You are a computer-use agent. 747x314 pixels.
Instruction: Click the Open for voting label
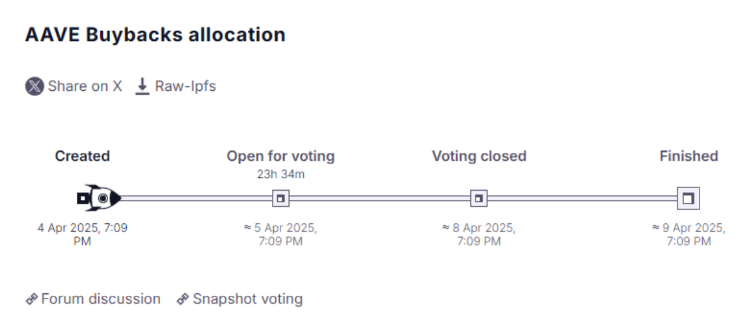click(x=280, y=156)
